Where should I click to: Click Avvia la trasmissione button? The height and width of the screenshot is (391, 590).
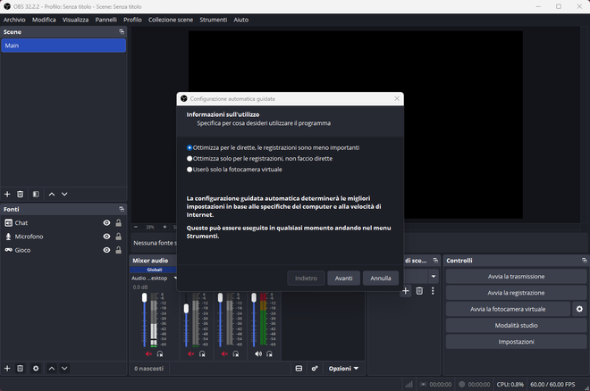516,277
